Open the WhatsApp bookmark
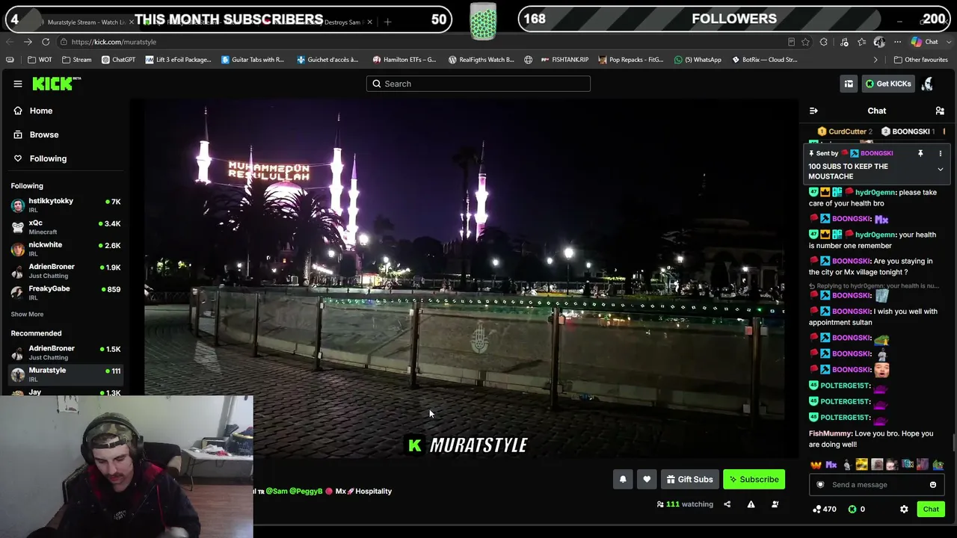957x538 pixels. pos(698,60)
